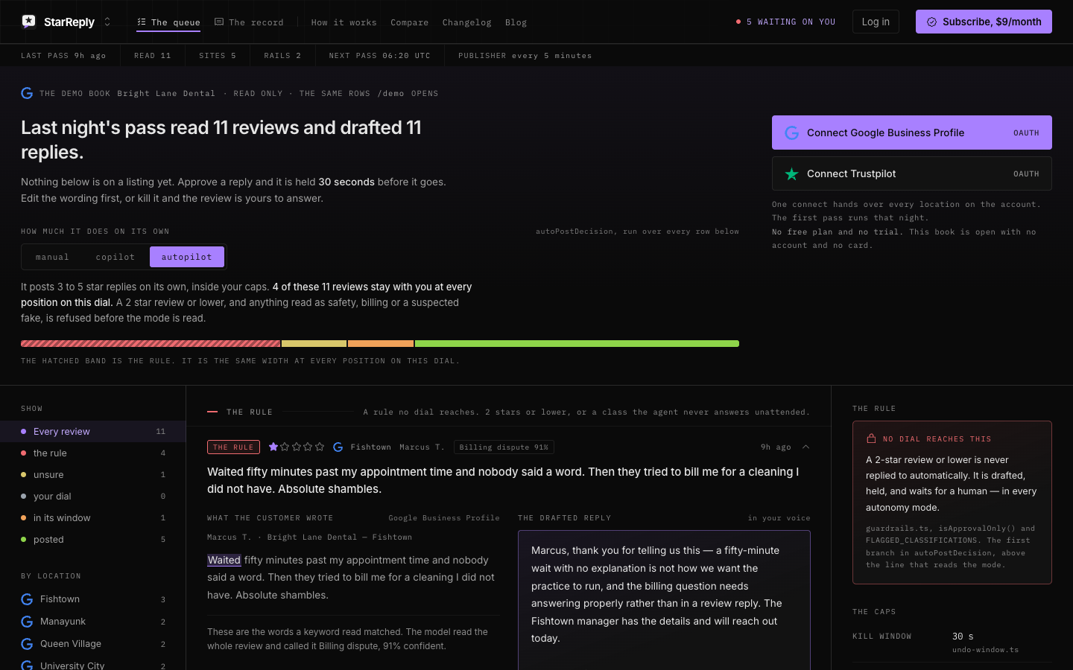Image resolution: width=1073 pixels, height=670 pixels.
Task: Click the StarReply logo icon
Action: click(x=28, y=22)
